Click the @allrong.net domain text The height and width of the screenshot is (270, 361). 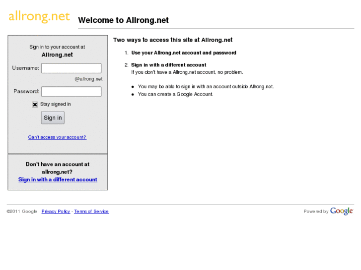(x=89, y=79)
